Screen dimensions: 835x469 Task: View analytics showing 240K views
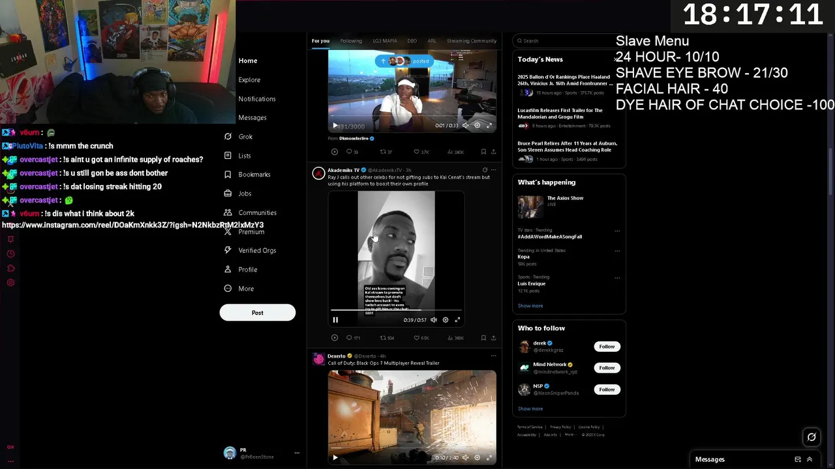click(455, 152)
